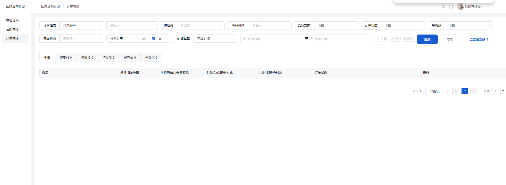The height and width of the screenshot is (185, 506).
Task: Switch to the 待发货 tab
Action: pos(87,58)
